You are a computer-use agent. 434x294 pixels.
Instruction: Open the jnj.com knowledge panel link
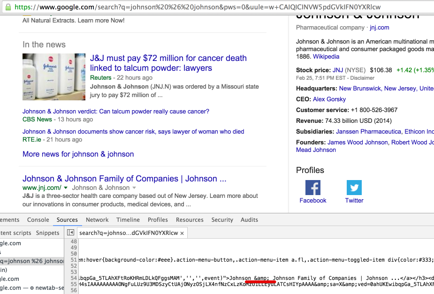(x=379, y=28)
